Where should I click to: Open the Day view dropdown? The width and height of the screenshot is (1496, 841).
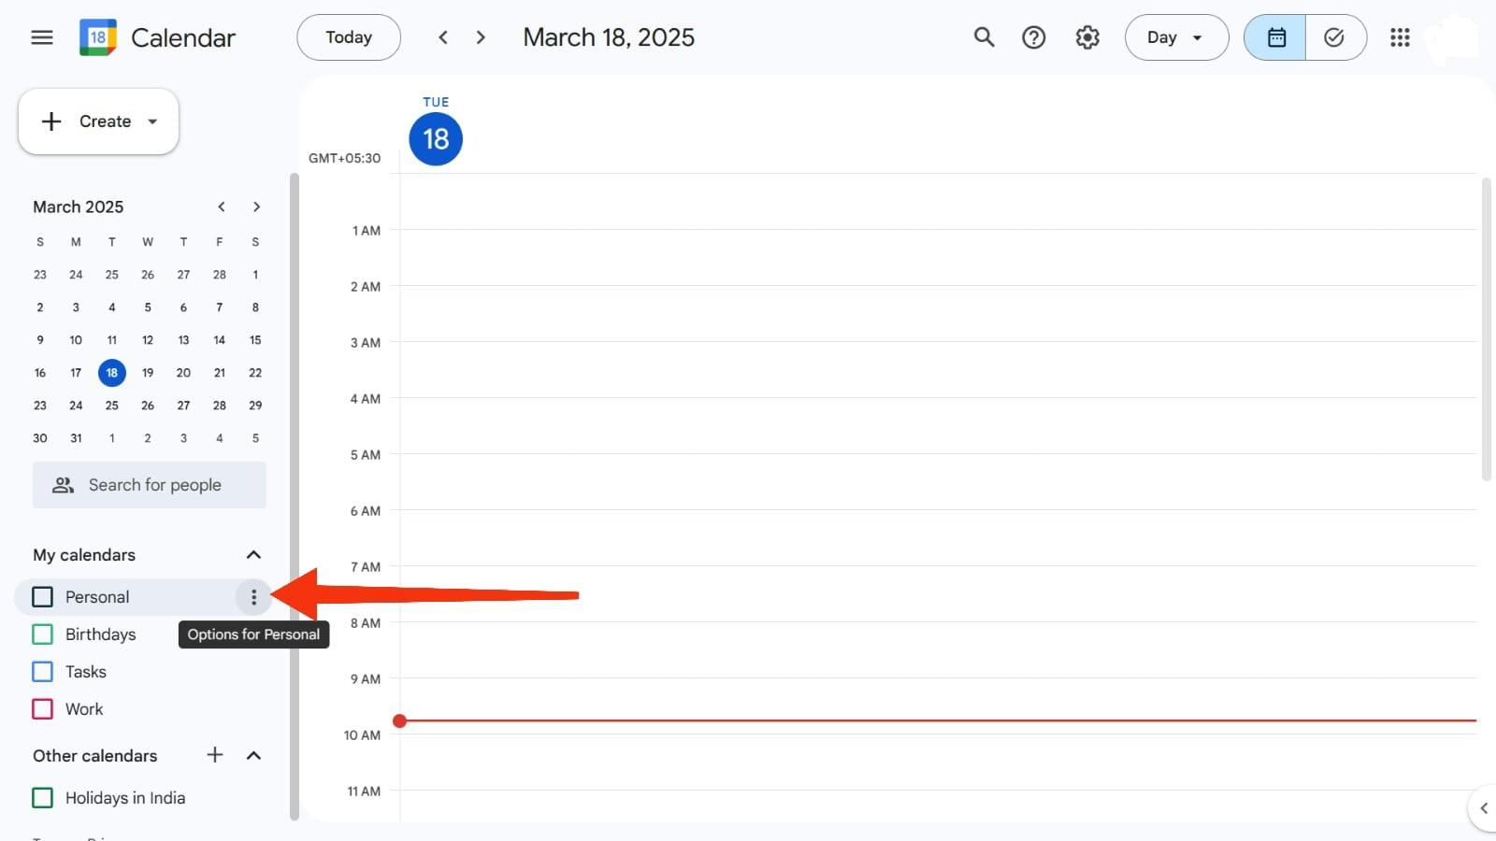tap(1175, 37)
